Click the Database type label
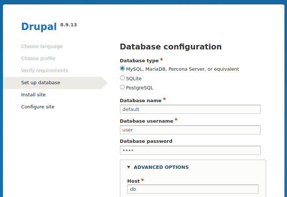 pyautogui.click(x=139, y=61)
